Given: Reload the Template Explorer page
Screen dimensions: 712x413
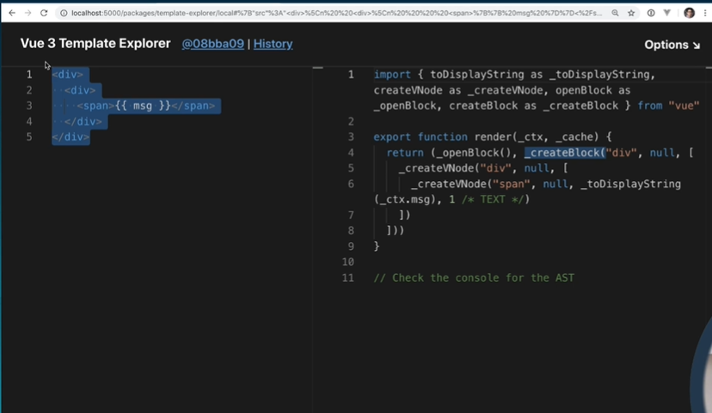Looking at the screenshot, I should 44,13.
